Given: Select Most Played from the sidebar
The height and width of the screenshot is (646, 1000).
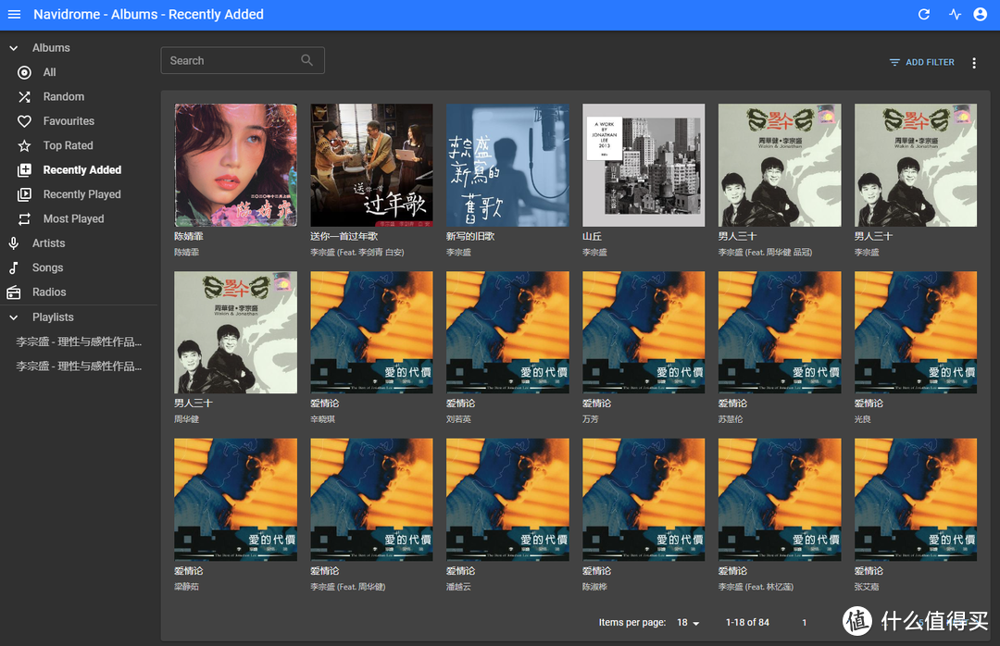Looking at the screenshot, I should (24, 218).
